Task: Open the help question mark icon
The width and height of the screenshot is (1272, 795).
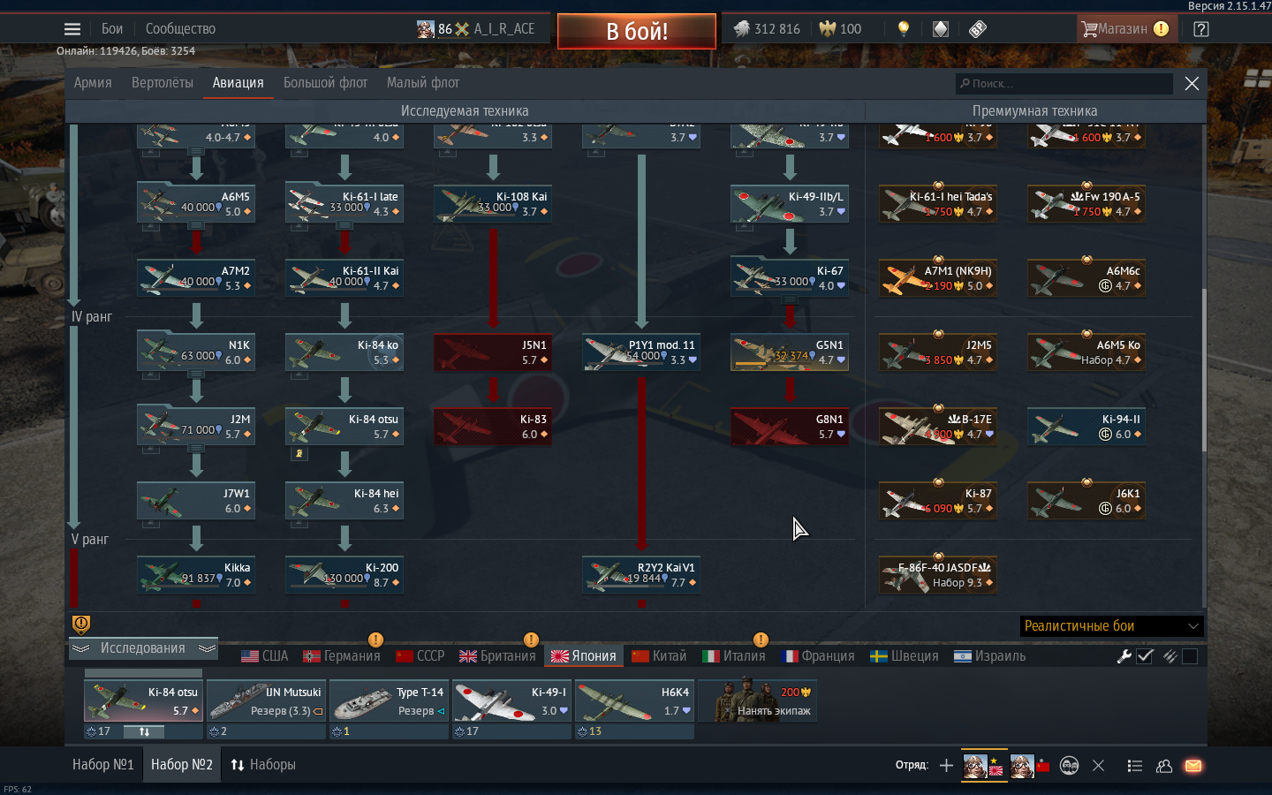Action: [1201, 29]
